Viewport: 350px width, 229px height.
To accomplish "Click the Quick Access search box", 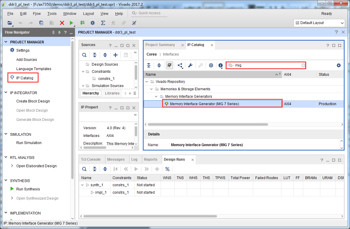I will 149,13.
